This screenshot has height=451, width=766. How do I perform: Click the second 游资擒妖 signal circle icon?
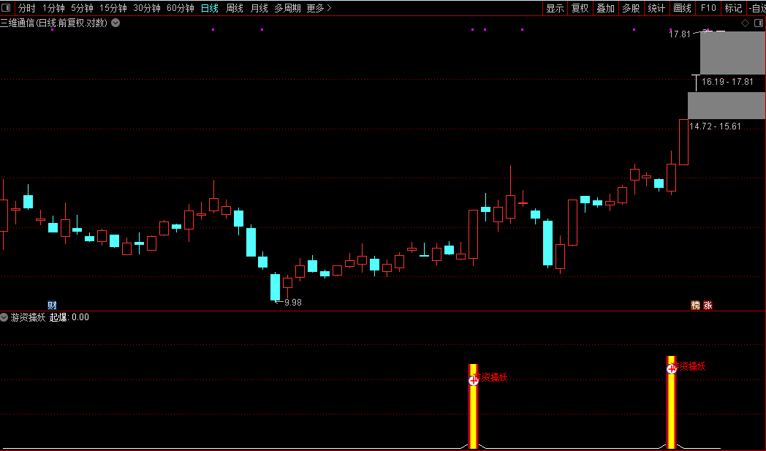(x=672, y=368)
